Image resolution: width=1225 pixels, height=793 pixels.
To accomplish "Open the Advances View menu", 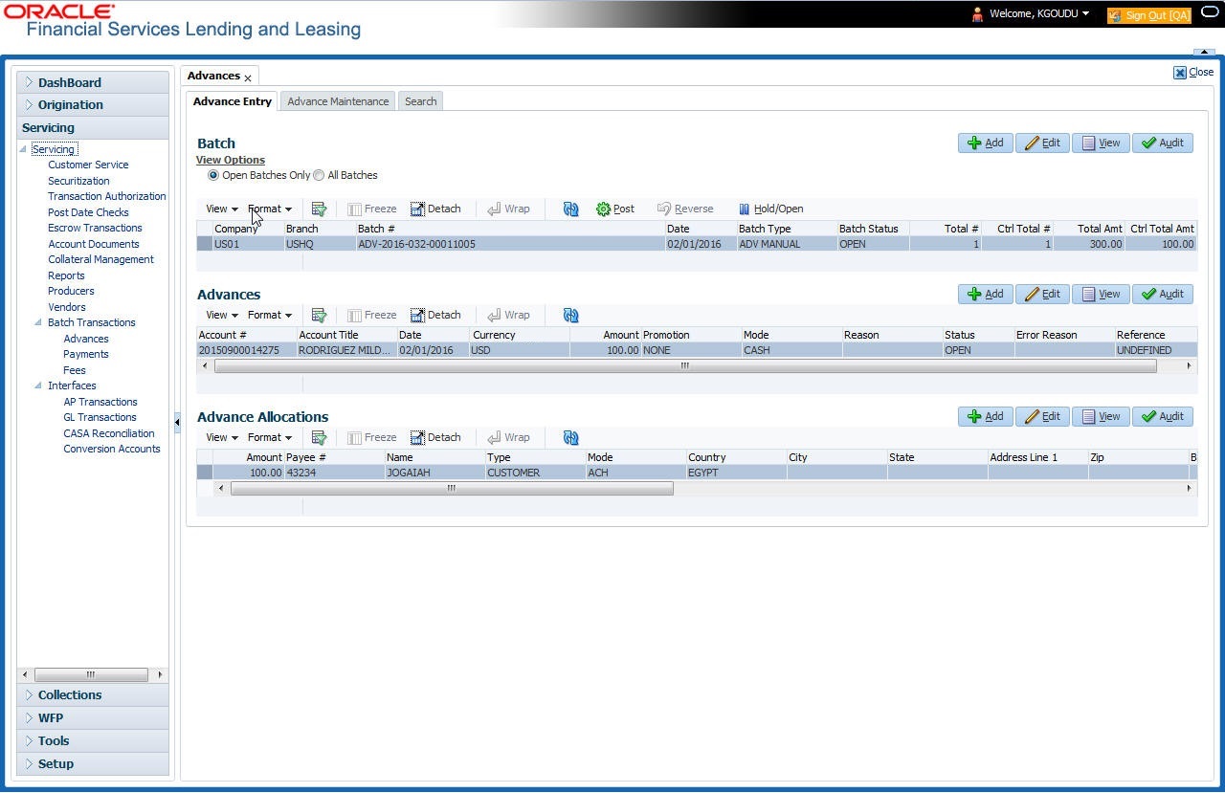I will [221, 315].
